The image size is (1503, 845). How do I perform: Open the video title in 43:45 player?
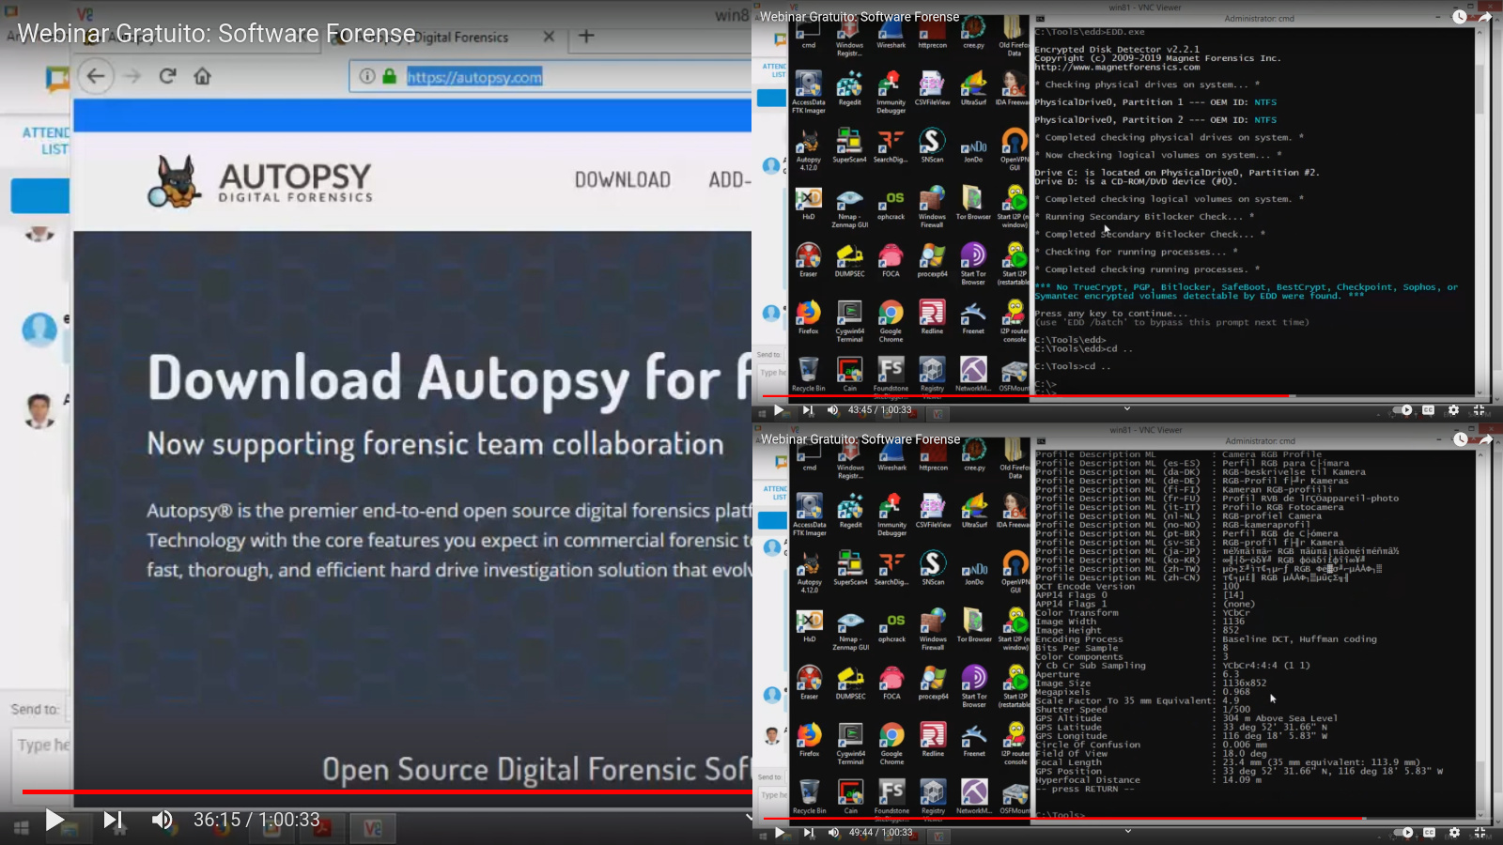pos(860,17)
